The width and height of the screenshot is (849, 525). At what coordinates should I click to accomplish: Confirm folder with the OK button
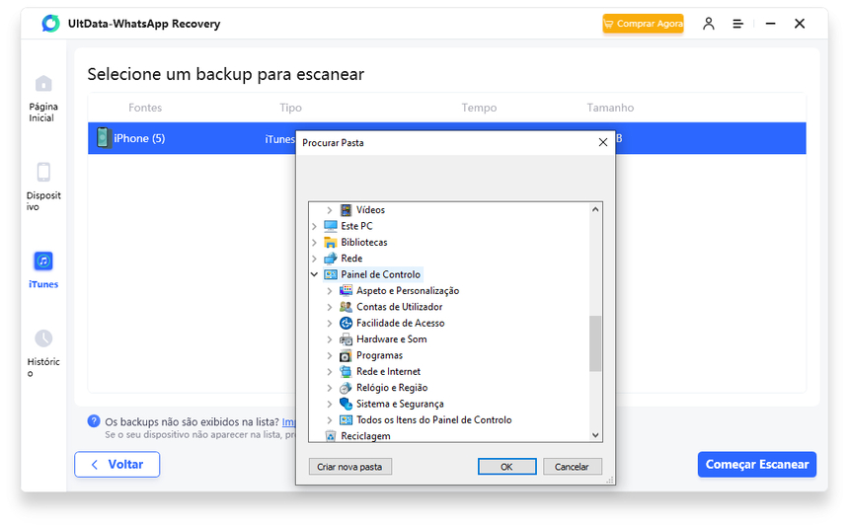tap(506, 467)
